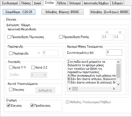Image resolution: width=132 pixels, height=117 pixels.
Task: Toggle Μέθοδος Υπολογισμού Ράβδων checkbox
Action: (x=67, y=102)
